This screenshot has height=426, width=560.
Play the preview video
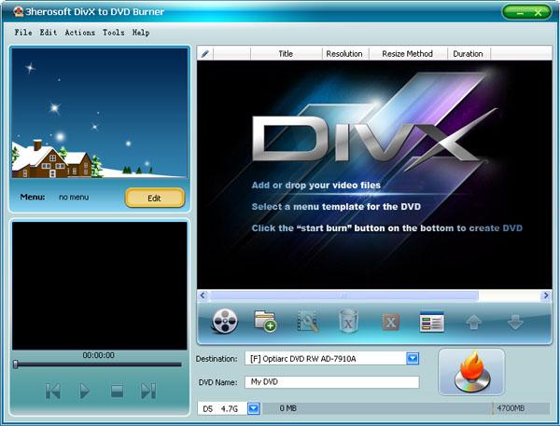click(84, 391)
